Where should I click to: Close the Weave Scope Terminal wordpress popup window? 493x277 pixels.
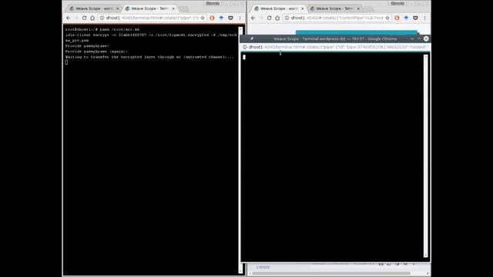pos(426,38)
